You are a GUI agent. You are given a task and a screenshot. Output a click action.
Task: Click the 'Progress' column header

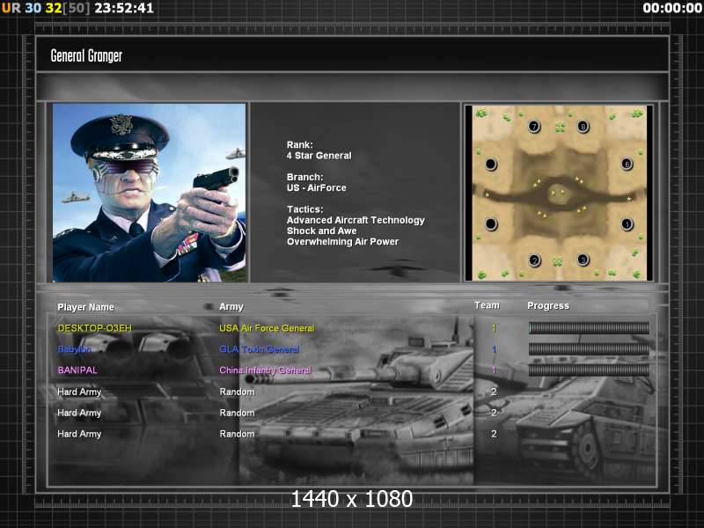(548, 305)
